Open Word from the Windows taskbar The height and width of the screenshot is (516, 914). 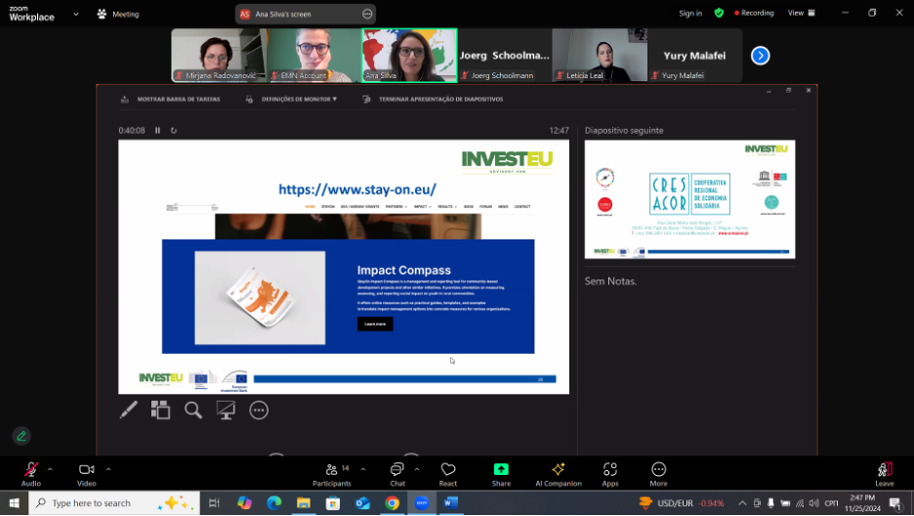[451, 503]
